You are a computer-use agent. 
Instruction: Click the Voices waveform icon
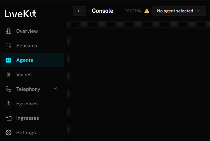pyautogui.click(x=8, y=75)
